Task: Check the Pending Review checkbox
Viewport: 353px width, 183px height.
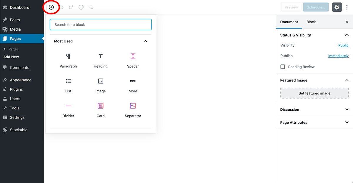Action: [283, 67]
